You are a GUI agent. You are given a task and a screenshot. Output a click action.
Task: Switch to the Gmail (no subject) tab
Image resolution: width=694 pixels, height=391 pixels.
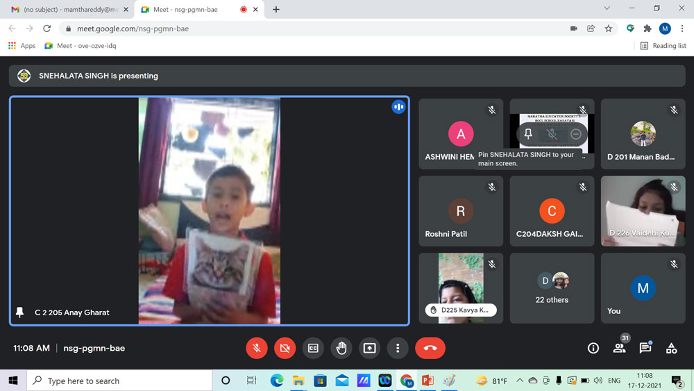click(x=66, y=10)
